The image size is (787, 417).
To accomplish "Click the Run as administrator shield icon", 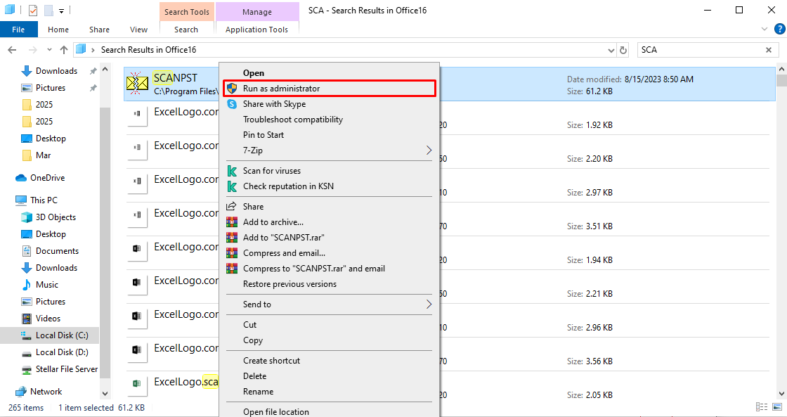I will click(232, 88).
